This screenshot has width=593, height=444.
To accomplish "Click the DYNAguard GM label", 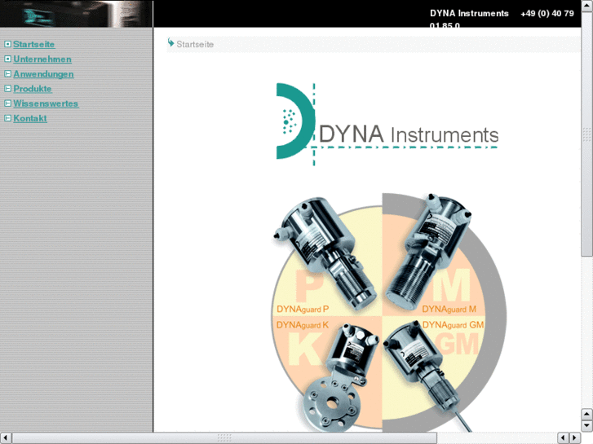I will [453, 325].
